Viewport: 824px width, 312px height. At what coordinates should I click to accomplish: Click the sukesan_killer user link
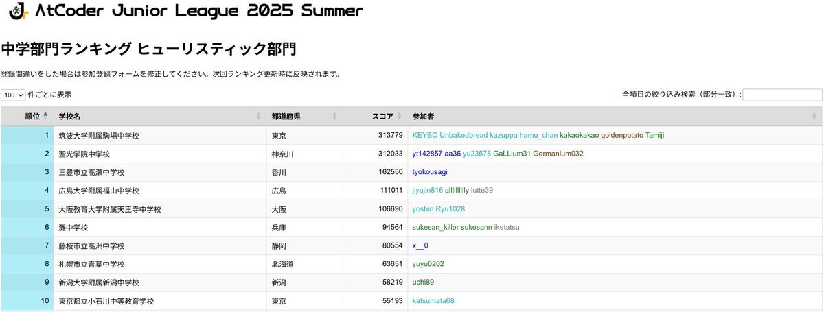(435, 227)
